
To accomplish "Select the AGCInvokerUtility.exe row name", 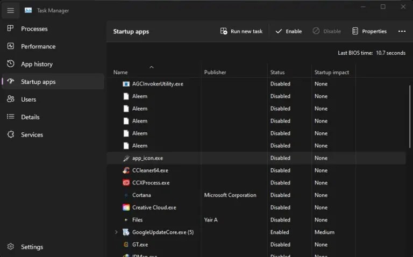I will (158, 84).
